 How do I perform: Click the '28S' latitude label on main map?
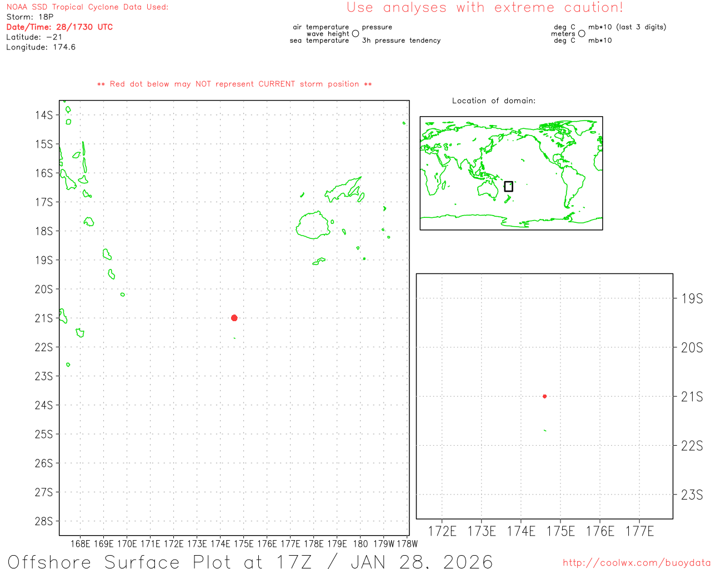point(44,521)
